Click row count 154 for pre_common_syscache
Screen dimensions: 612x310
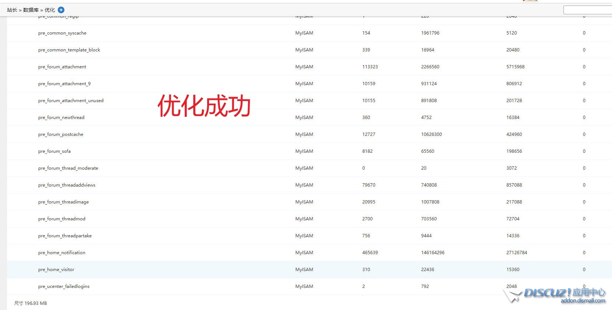[366, 33]
